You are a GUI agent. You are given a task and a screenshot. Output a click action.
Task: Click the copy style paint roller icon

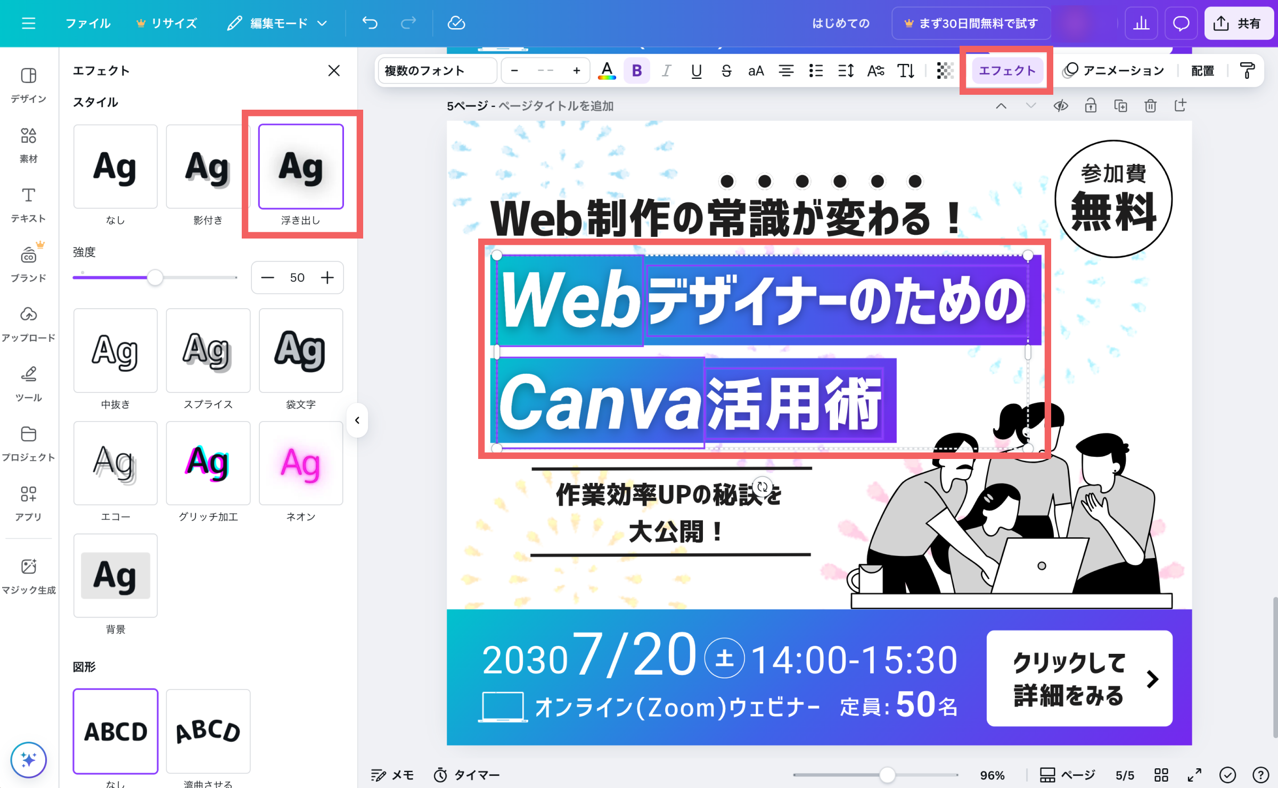pos(1247,71)
